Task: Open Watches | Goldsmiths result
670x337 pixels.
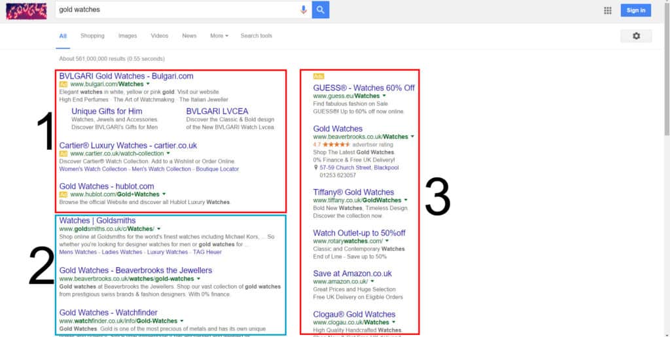Action: pyautogui.click(x=97, y=221)
